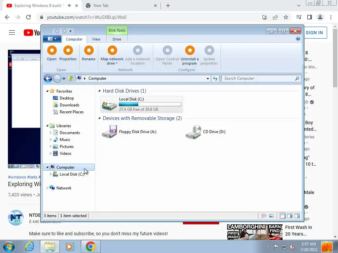Expand the Network tree node

[47, 188]
